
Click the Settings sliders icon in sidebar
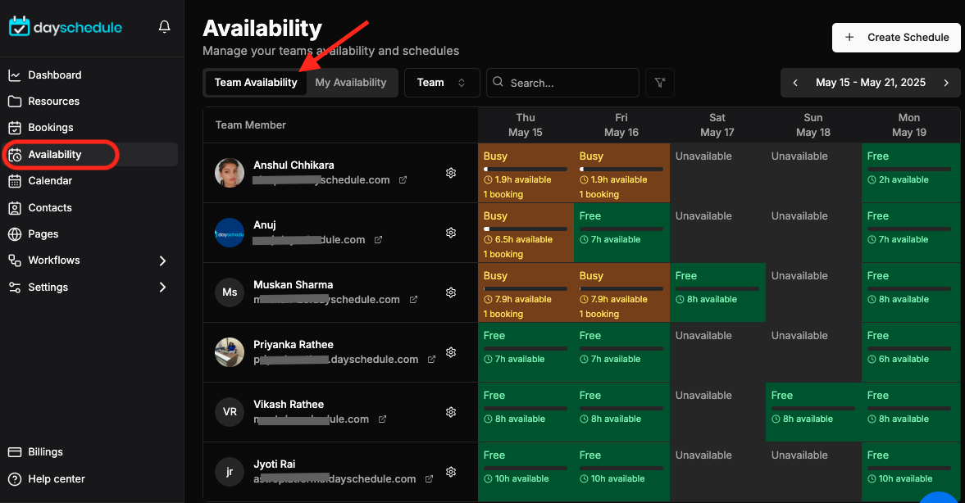(15, 288)
